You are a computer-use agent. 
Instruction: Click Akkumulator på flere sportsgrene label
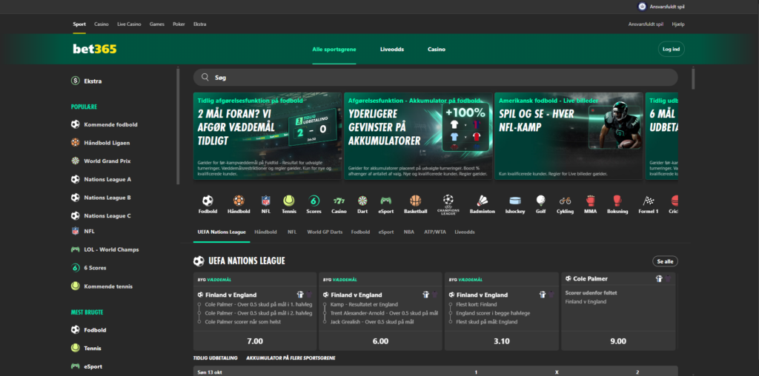pos(291,358)
